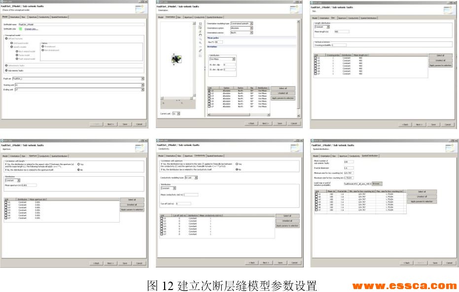This screenshot has height=292, width=459.
Task: Check the U1 checkbox in the Size window table
Action: (316, 58)
